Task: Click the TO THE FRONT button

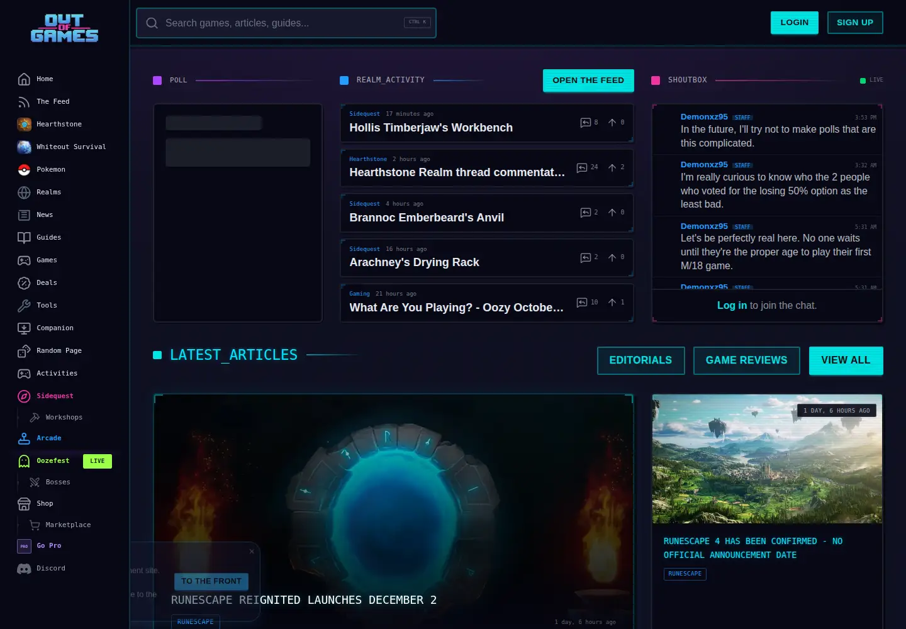Action: 211,581
